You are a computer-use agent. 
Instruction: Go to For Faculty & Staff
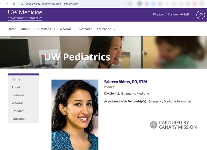pos(179,14)
